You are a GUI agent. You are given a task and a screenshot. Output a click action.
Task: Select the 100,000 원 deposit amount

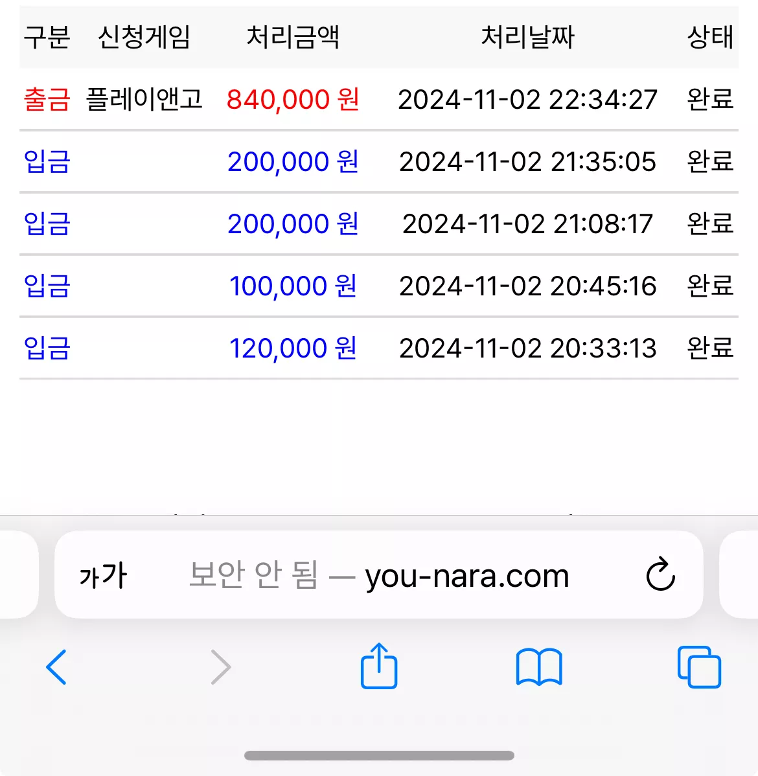293,286
